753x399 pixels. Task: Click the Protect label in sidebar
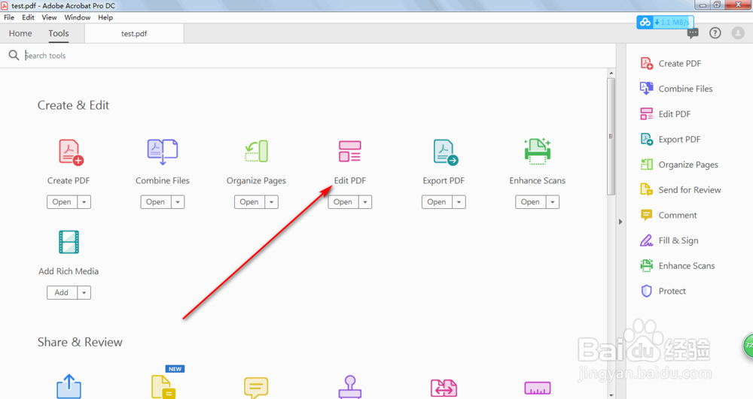coord(672,291)
